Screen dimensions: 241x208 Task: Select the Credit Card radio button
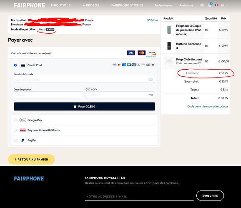point(15,65)
